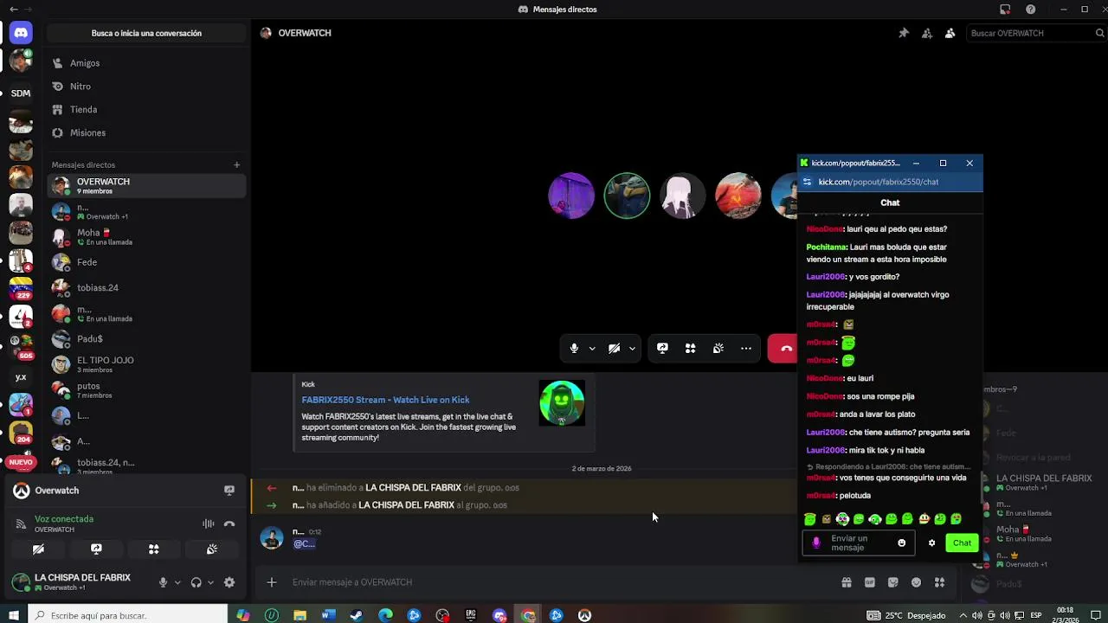Click the NUEVO unread indicator
This screenshot has width=1108, height=623.
point(21,462)
